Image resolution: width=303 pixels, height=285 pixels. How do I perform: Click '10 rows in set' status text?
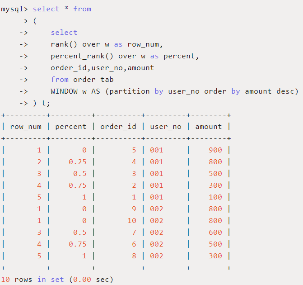click(32, 280)
